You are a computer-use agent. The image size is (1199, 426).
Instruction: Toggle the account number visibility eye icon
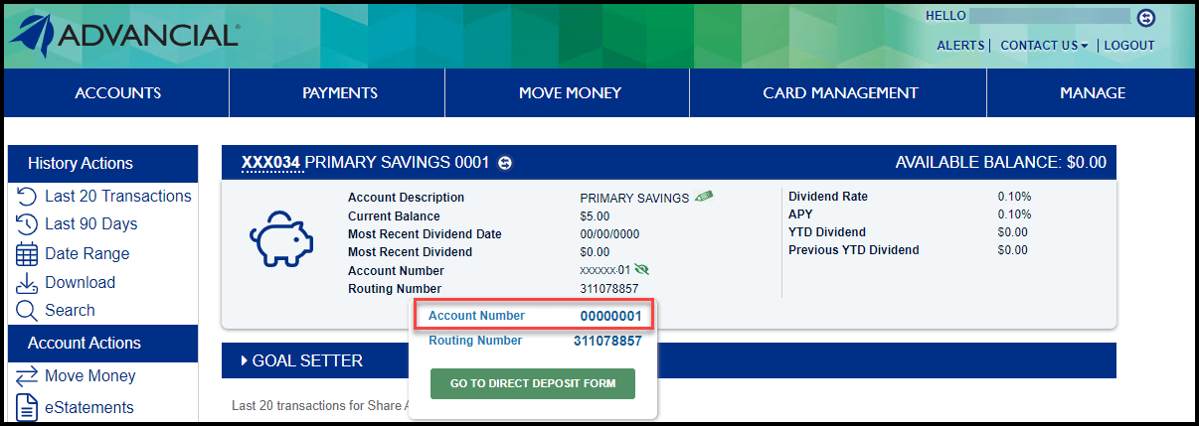[x=642, y=270]
